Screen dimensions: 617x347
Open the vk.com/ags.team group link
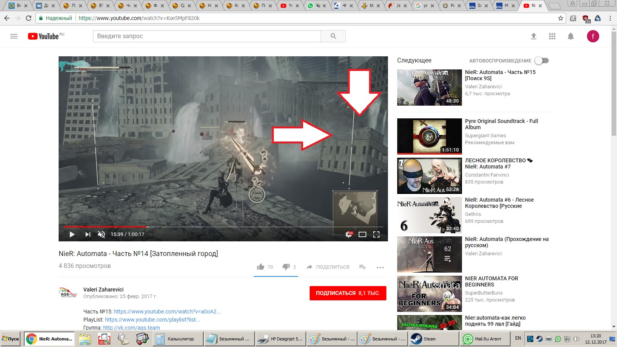tap(131, 328)
